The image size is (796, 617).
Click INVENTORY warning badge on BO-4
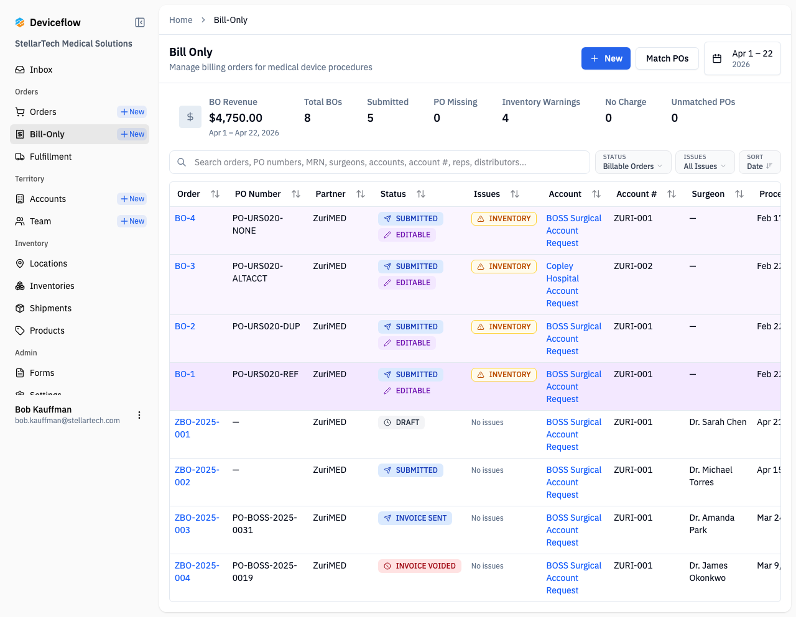[x=504, y=219]
